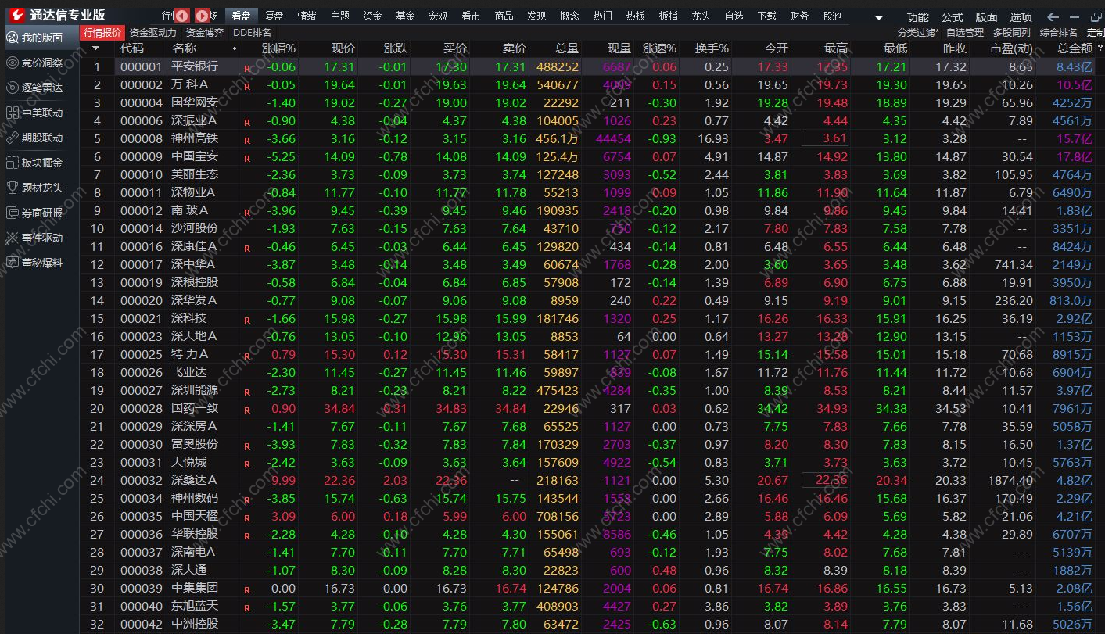Click the 自选管理 button
Screen dimensions: 1105x634
(964, 33)
